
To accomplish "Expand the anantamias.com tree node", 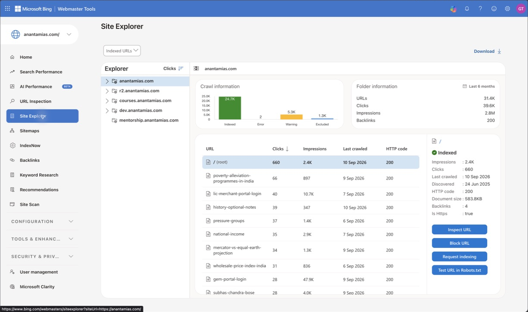I will [107, 81].
